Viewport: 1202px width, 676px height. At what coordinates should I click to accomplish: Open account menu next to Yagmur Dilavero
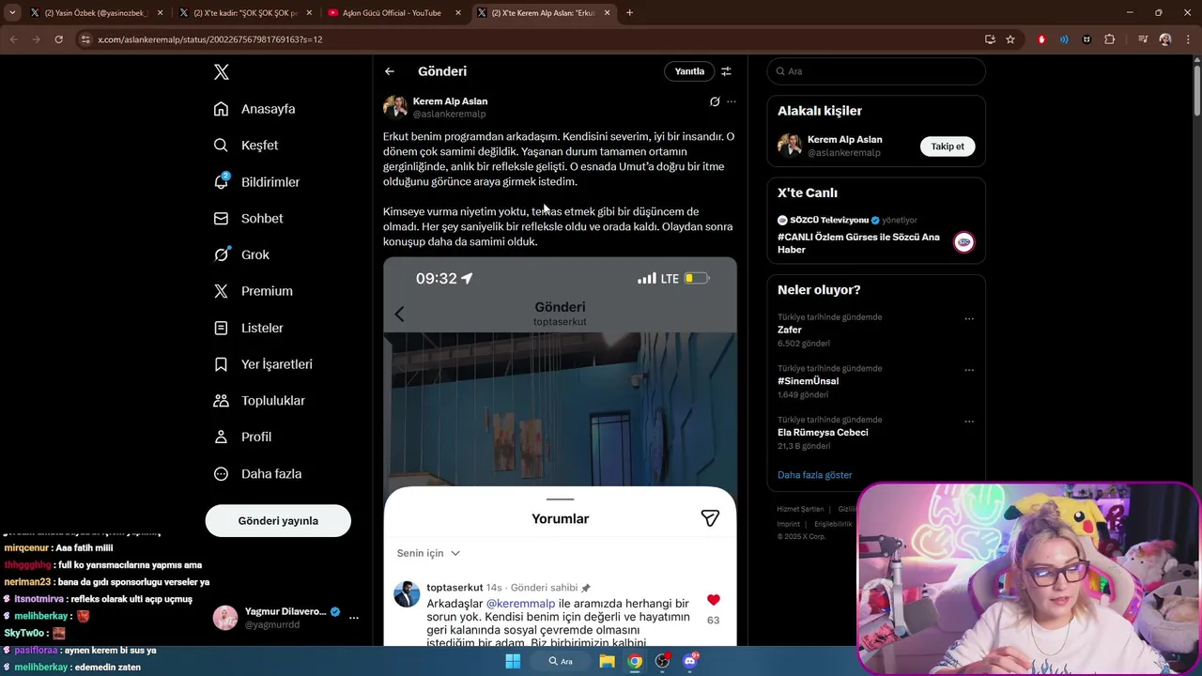point(354,618)
